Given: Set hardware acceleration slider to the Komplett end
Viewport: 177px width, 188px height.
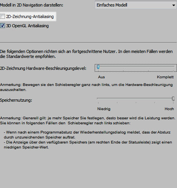Looking at the screenshot, I should coord(173,66).
